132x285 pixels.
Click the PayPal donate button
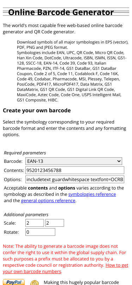pyautogui.click(x=14, y=282)
